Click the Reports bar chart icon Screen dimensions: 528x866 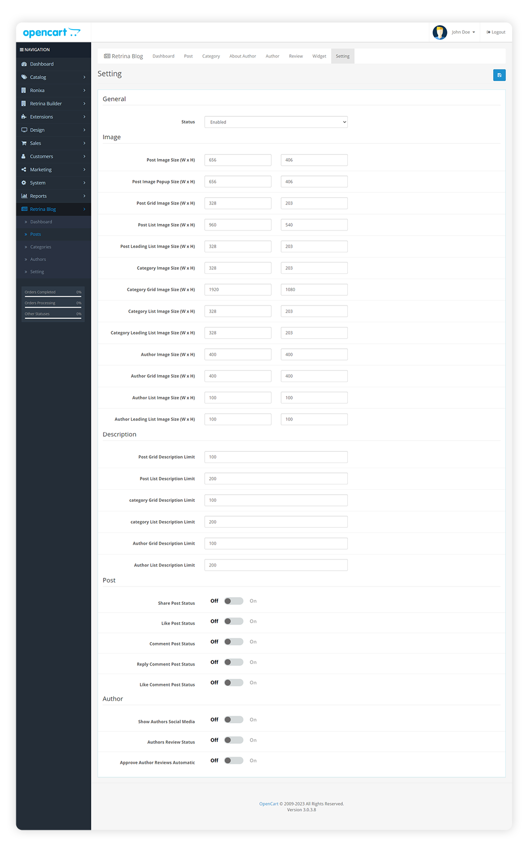tap(24, 196)
